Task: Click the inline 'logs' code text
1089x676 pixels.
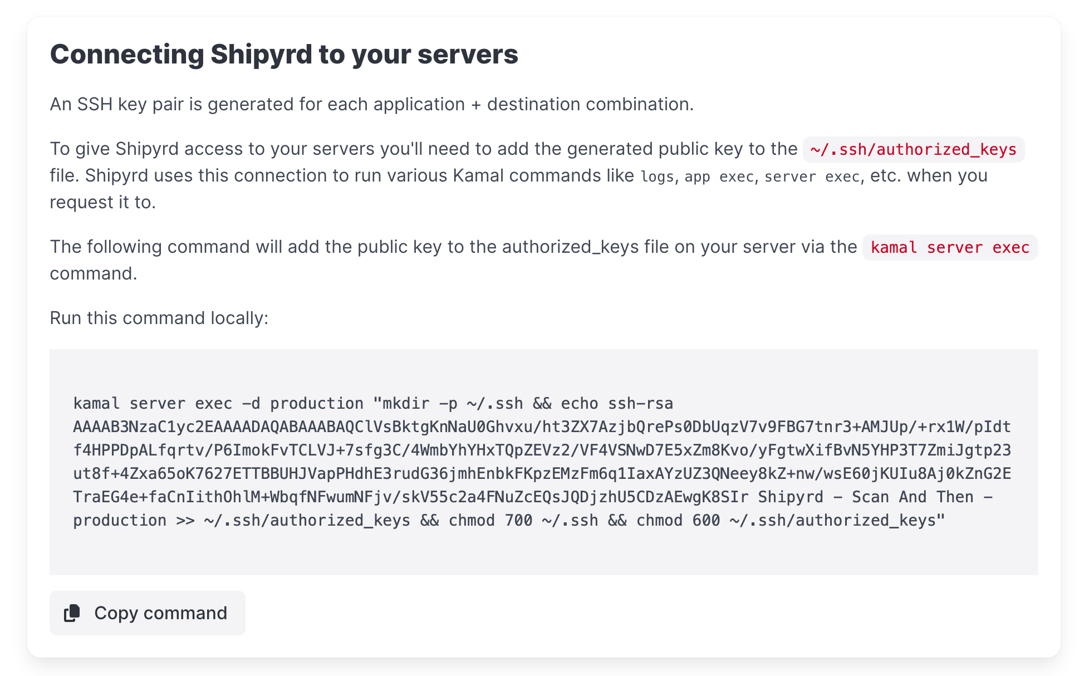Action: coord(657,177)
